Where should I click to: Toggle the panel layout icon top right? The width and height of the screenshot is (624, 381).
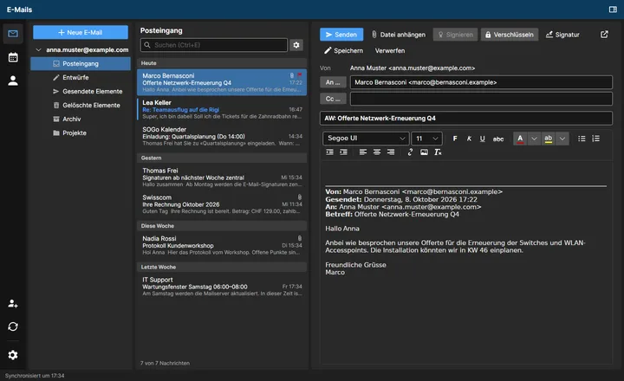coord(613,10)
